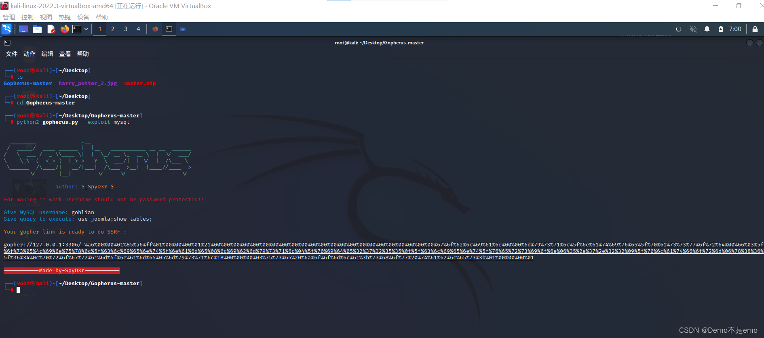
Task: Open the file manager launcher in panel
Action: coord(37,29)
